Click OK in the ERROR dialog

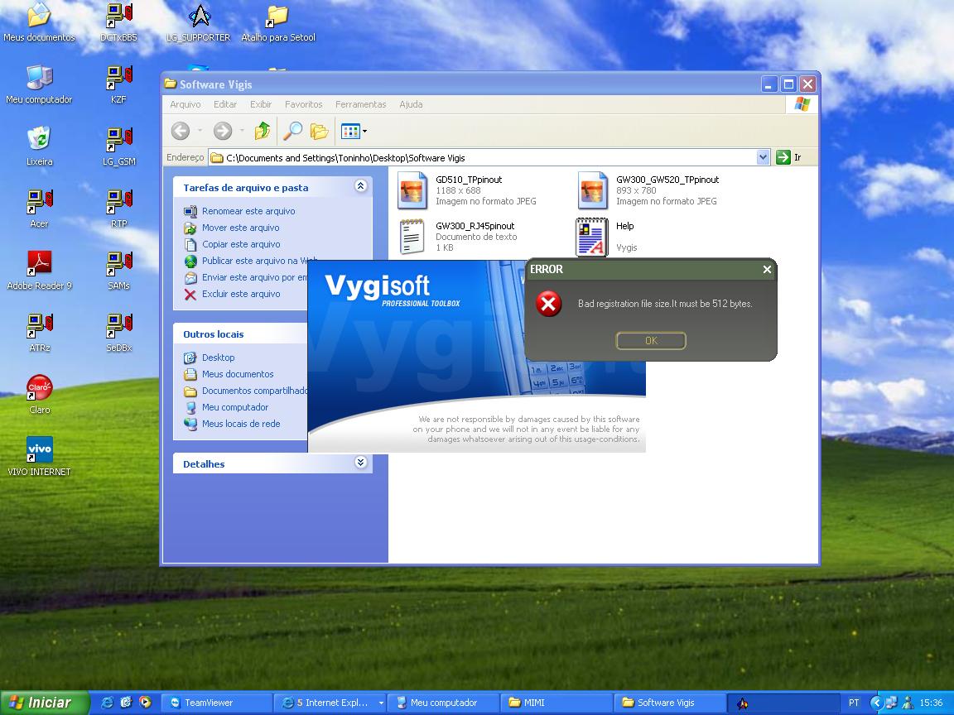point(651,340)
